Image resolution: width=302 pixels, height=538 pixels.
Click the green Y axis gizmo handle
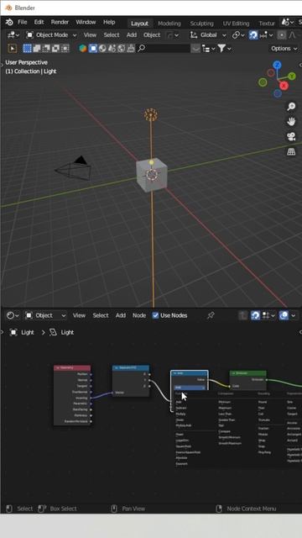pos(292,76)
